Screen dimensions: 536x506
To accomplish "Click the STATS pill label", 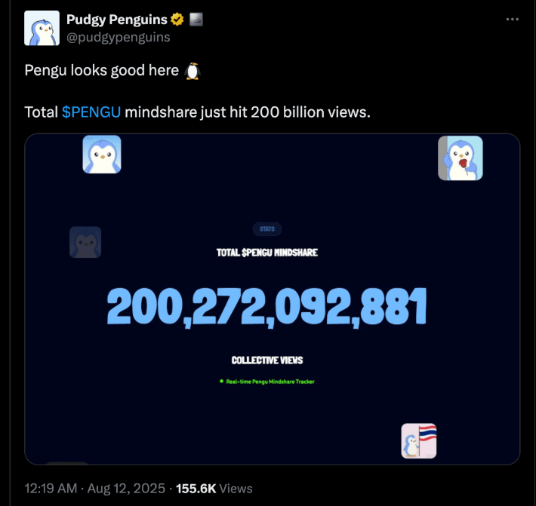I will tap(267, 229).
